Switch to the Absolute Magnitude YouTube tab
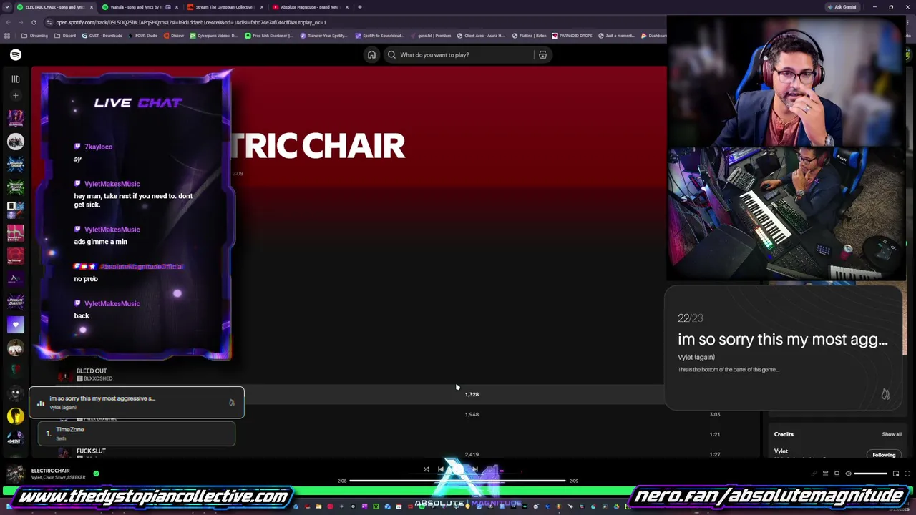The height and width of the screenshot is (515, 916). coord(311,7)
